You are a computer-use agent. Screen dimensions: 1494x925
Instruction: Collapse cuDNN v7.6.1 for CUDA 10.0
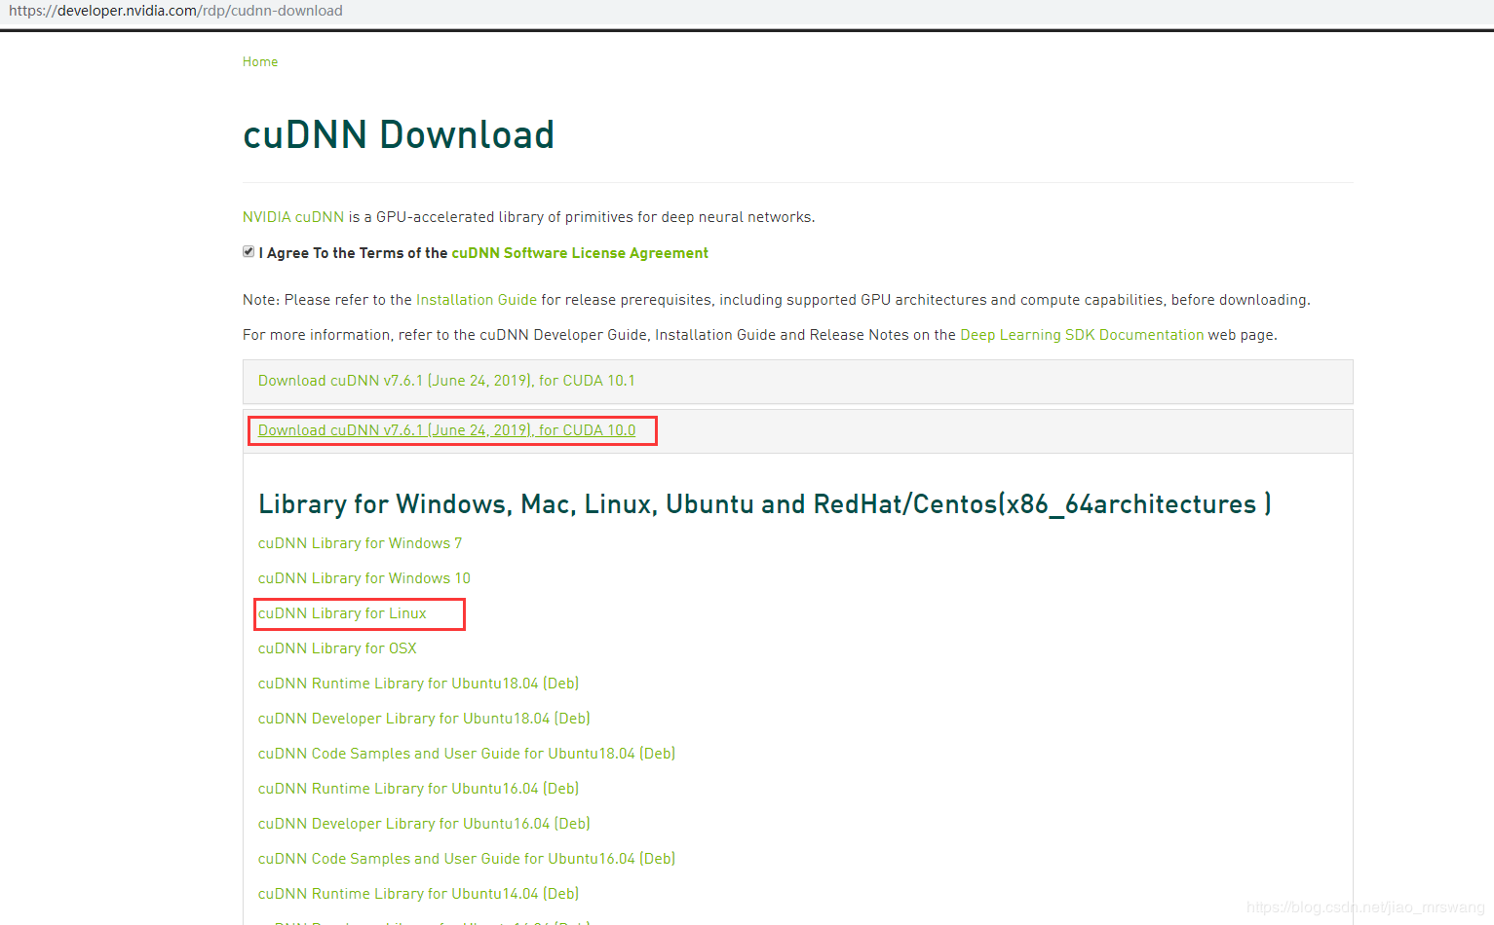coord(446,430)
